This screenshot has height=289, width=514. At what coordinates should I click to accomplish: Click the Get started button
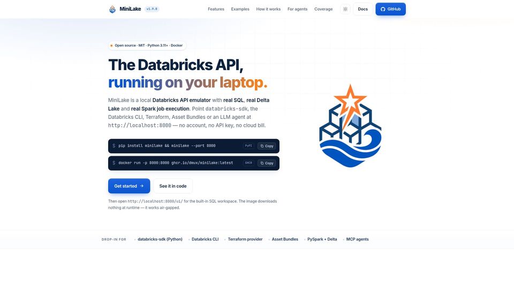coord(129,186)
